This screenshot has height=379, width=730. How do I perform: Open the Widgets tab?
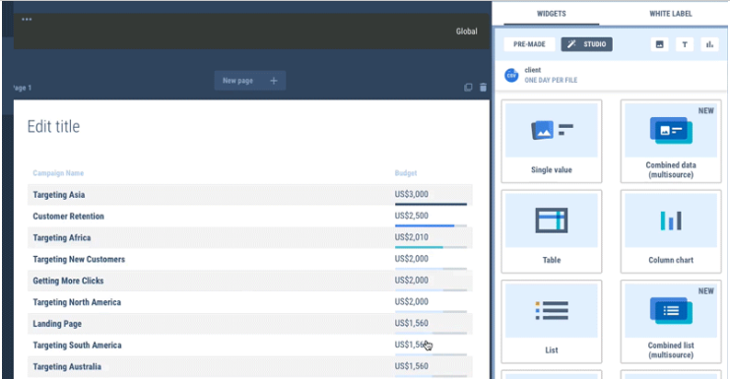pyautogui.click(x=552, y=14)
